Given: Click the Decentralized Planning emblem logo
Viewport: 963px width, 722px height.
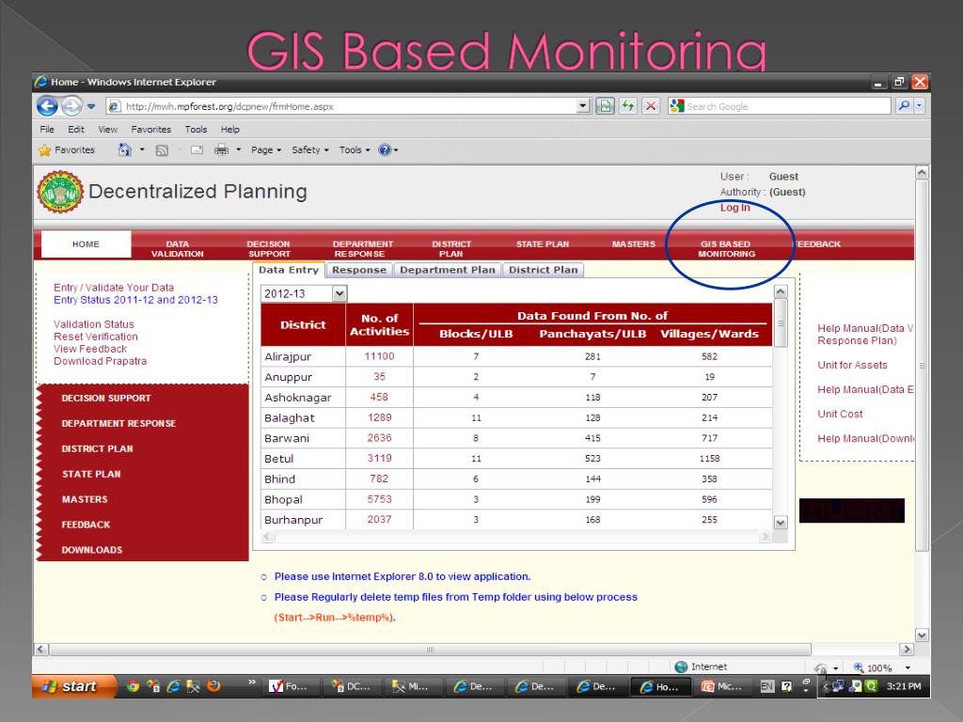Looking at the screenshot, I should (x=59, y=192).
